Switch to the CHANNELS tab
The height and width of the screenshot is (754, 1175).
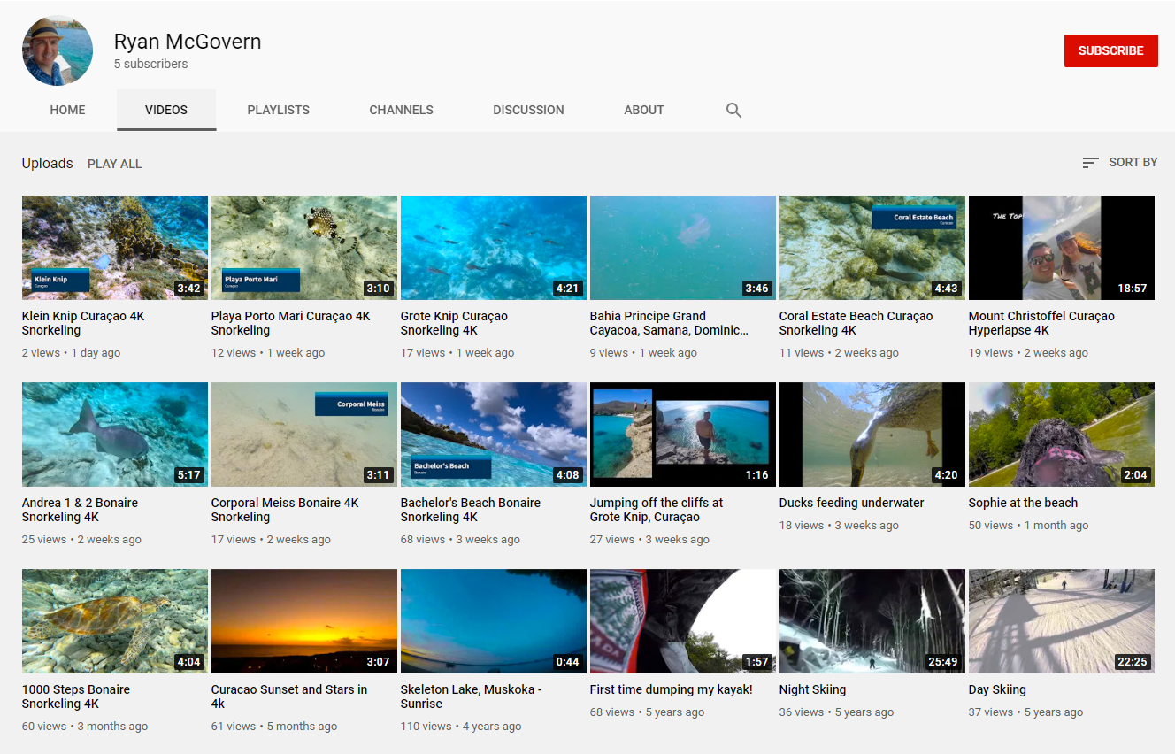[401, 110]
